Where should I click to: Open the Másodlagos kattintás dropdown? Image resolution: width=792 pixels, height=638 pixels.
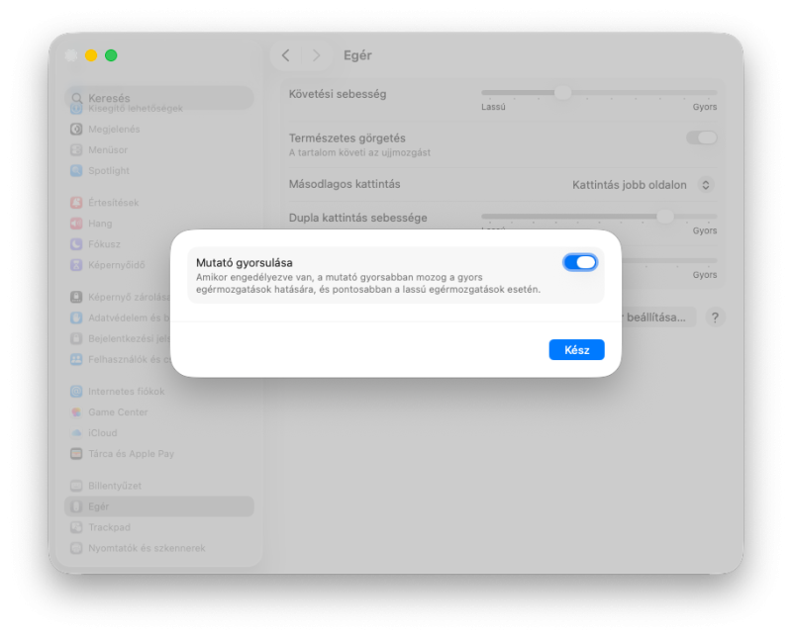click(642, 185)
